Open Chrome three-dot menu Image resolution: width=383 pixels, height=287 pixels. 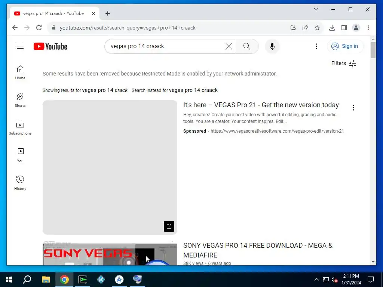368,28
